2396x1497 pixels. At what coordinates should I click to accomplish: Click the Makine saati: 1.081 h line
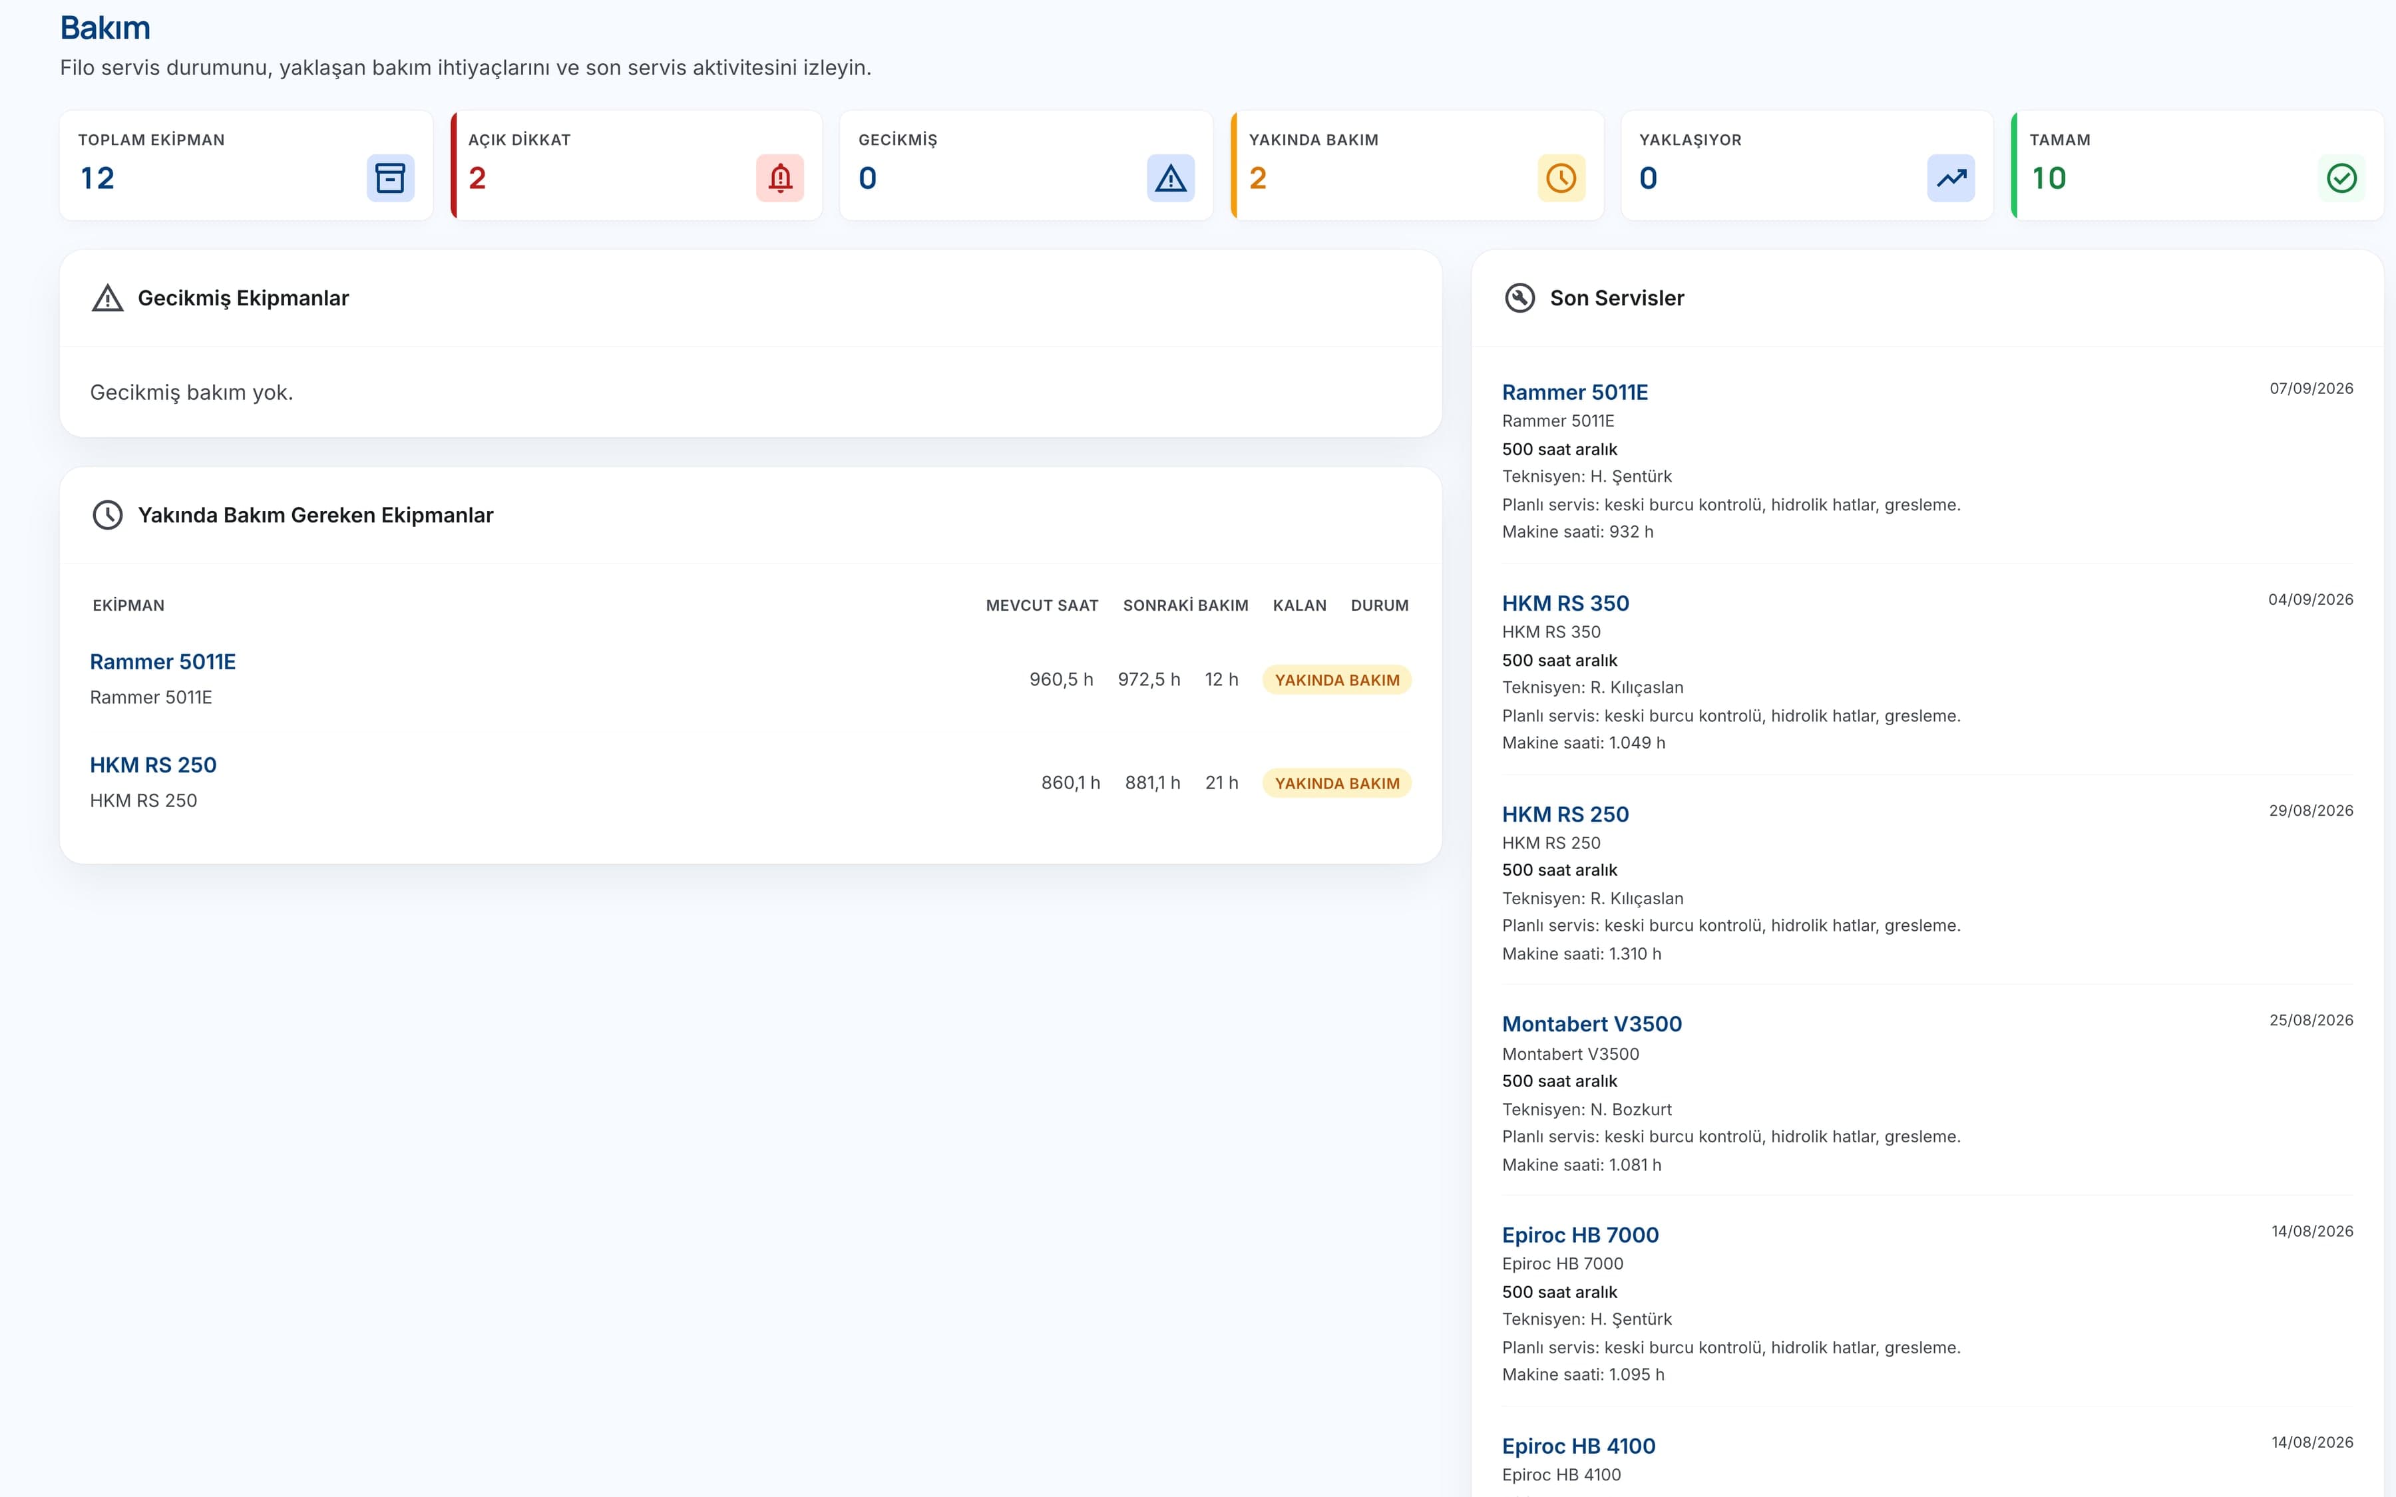(x=1581, y=1164)
